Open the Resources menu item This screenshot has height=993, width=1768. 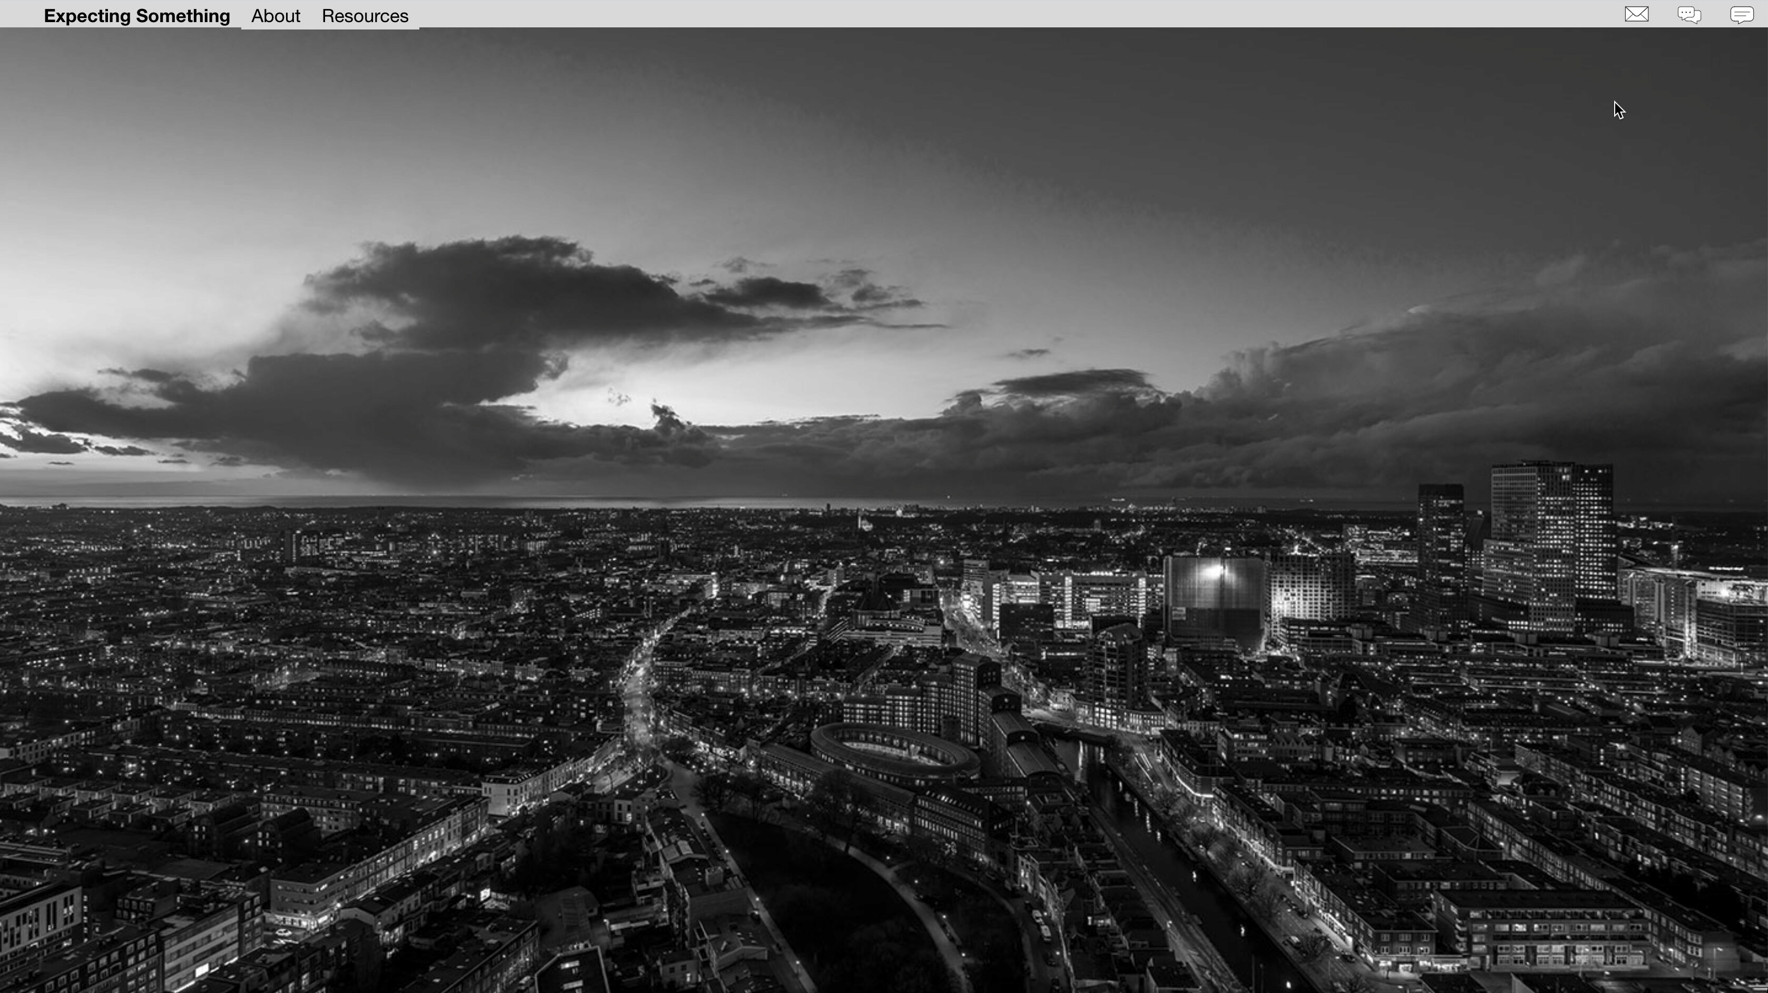[365, 16]
